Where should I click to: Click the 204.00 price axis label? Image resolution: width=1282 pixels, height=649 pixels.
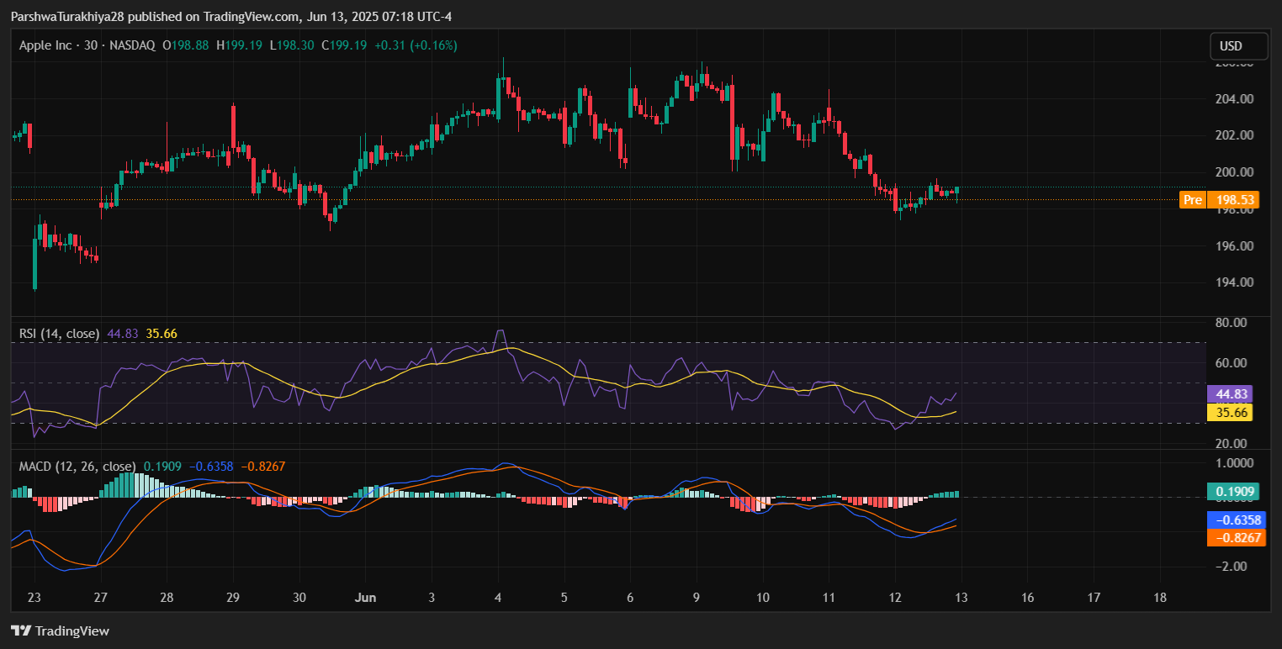1234,98
